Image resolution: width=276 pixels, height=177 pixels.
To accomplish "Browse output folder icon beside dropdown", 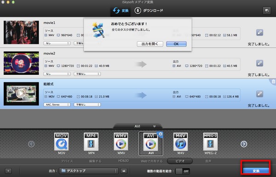I will click(124, 171).
